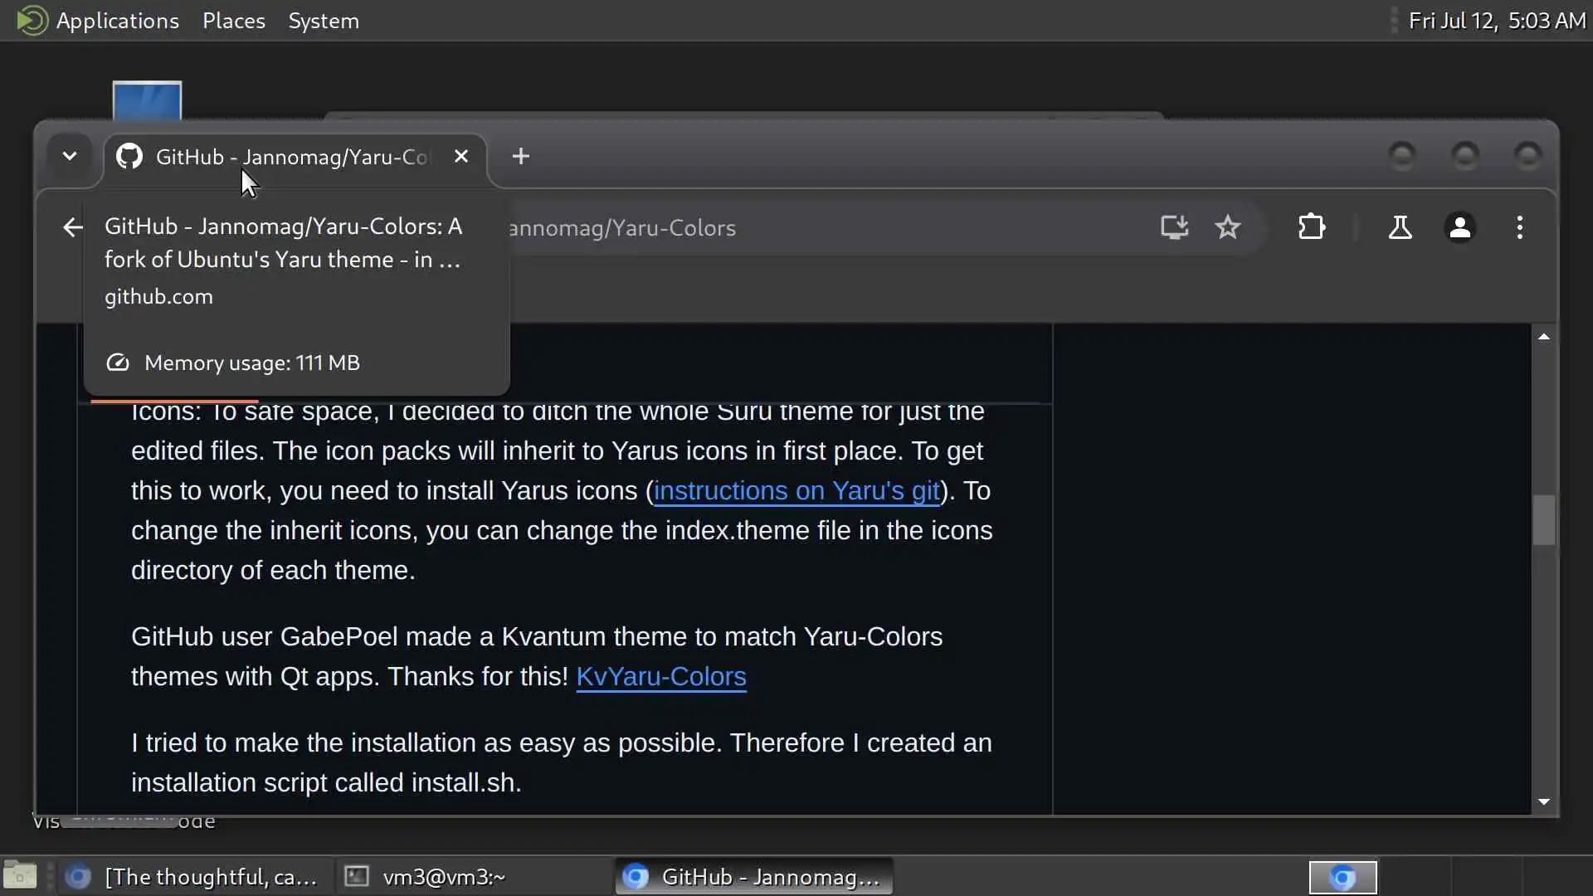Click the page scrollbar thumb
The width and height of the screenshot is (1593, 896).
(x=1543, y=520)
